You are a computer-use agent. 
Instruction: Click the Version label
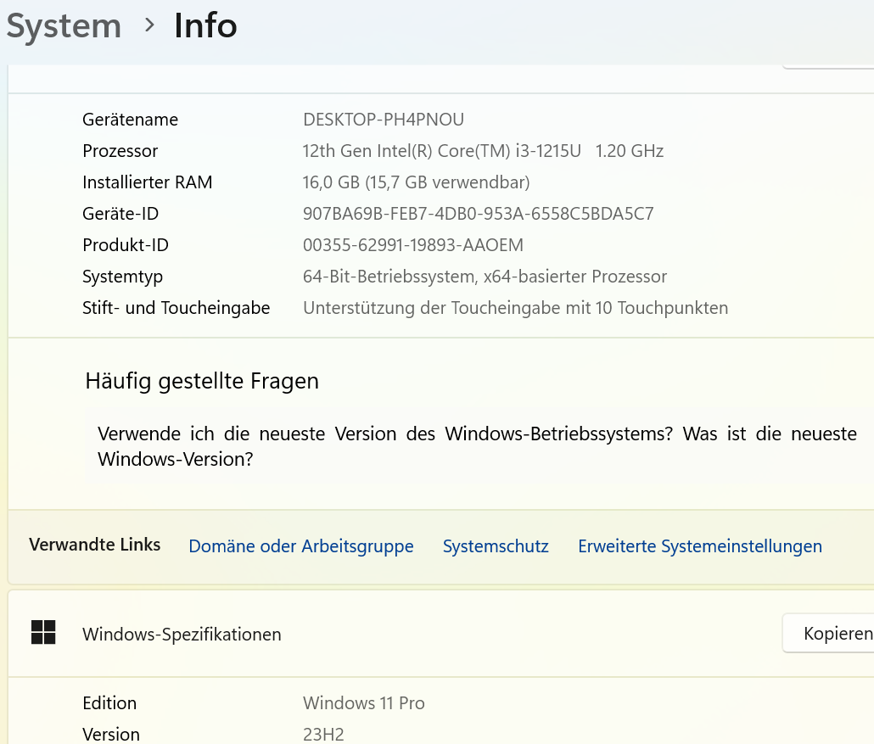[111, 735]
